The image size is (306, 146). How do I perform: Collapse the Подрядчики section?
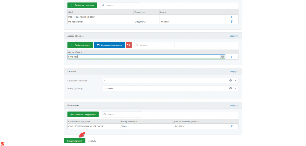pos(234,105)
